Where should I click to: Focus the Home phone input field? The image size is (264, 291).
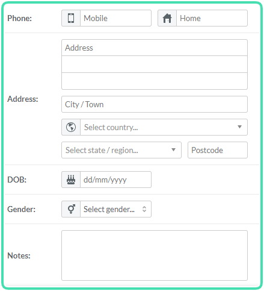212,18
